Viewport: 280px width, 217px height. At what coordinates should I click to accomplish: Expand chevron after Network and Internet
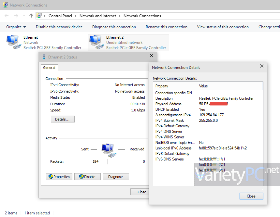(x=120, y=16)
